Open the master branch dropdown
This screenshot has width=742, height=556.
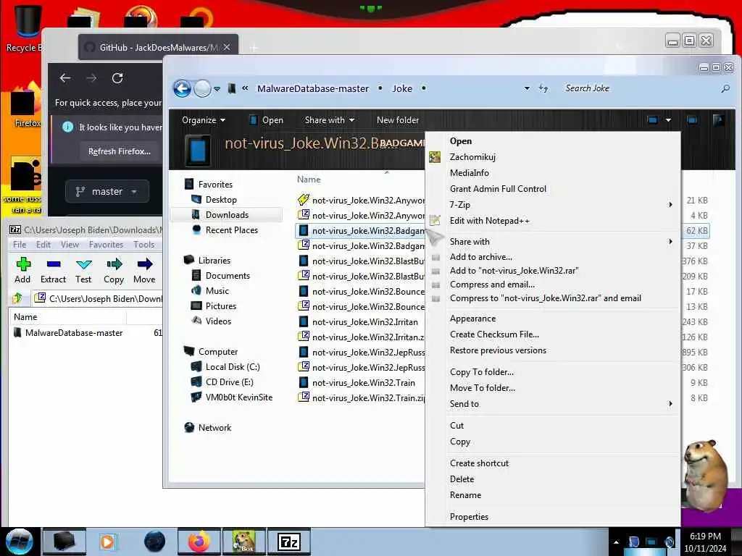(107, 191)
